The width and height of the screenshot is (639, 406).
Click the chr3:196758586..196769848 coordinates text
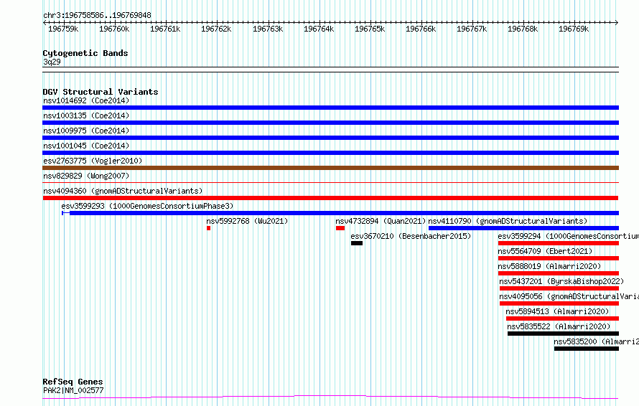pyautogui.click(x=97, y=16)
